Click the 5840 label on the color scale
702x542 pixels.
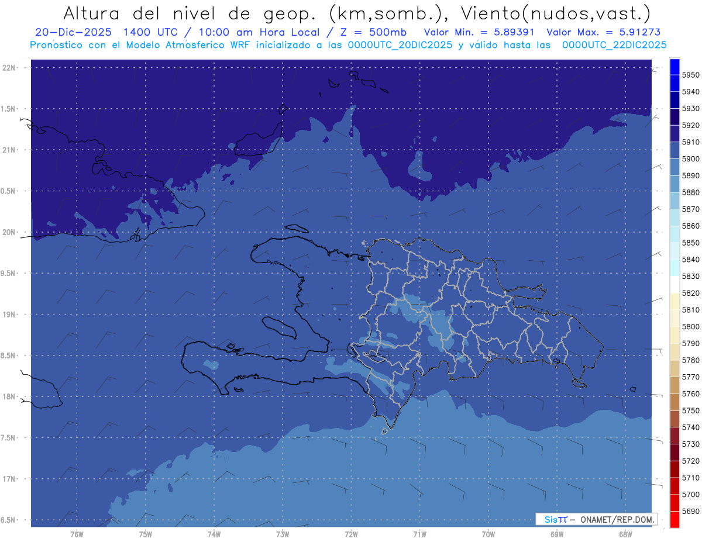click(x=690, y=260)
